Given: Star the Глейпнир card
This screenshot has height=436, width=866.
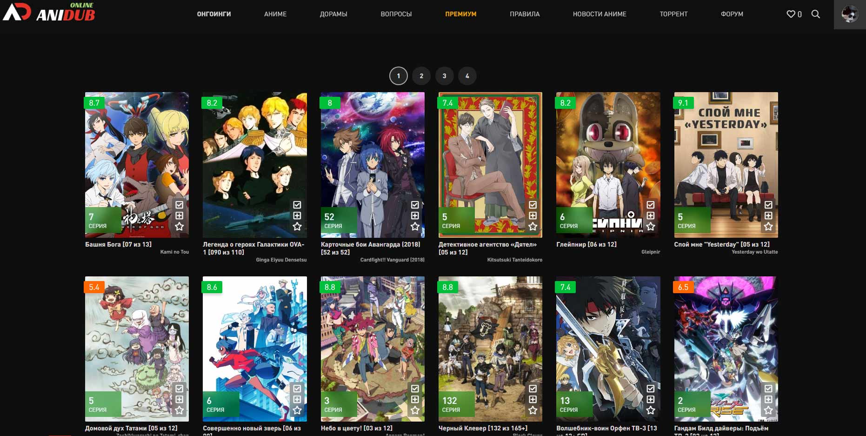Looking at the screenshot, I should tap(651, 227).
